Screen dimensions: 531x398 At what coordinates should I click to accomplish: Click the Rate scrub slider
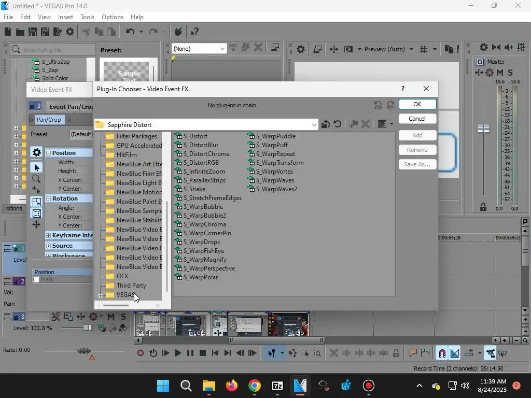click(x=84, y=351)
